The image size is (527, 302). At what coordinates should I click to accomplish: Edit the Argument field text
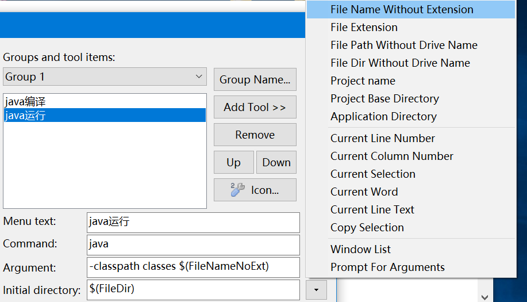193,267
